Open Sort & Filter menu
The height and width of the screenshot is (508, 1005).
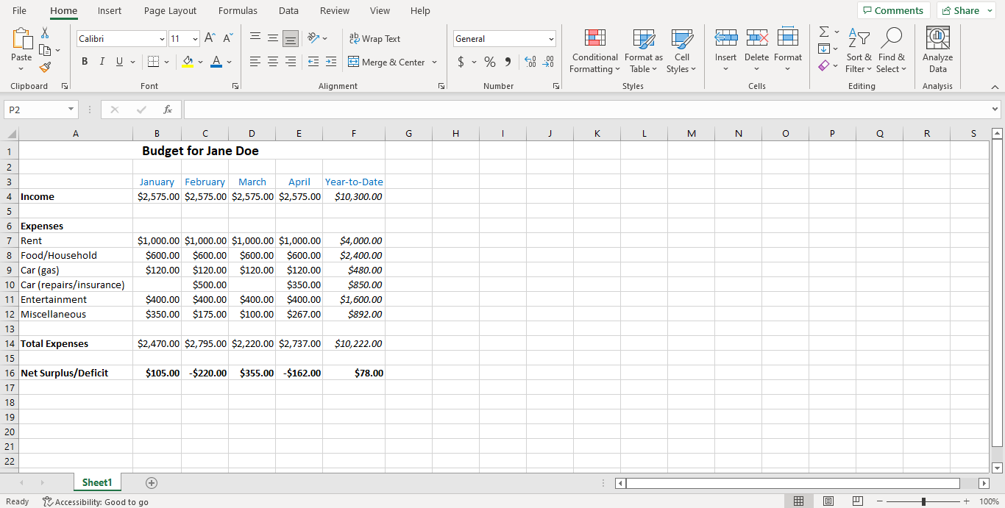click(859, 50)
